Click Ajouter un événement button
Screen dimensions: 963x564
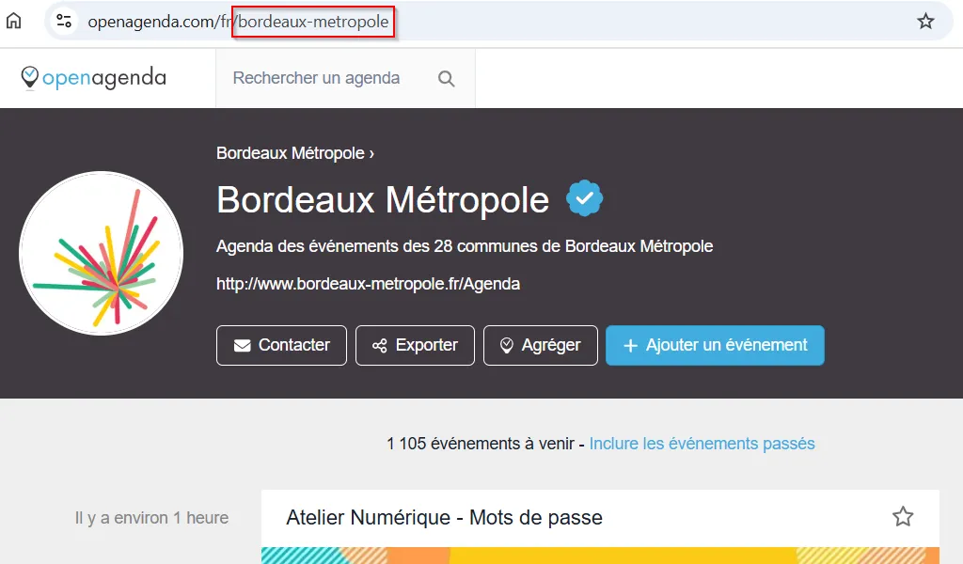(x=715, y=346)
